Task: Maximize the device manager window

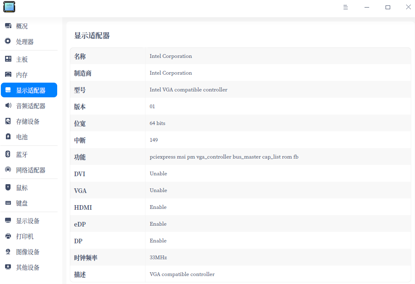Action: pyautogui.click(x=388, y=7)
